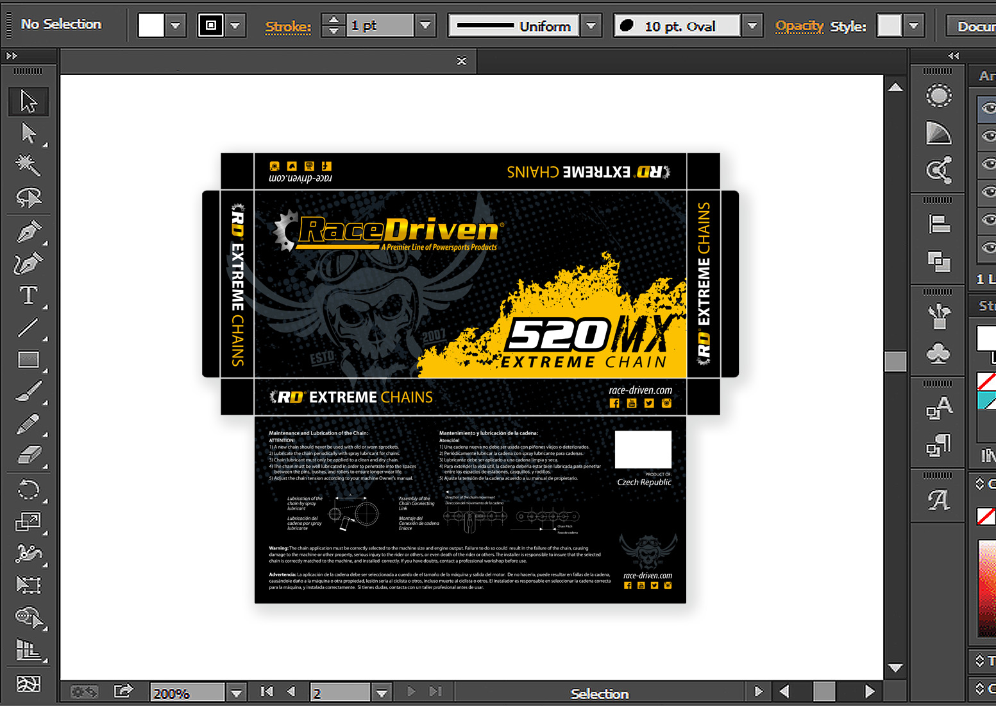Click the stroke weight 1 pt field
996x706 pixels.
pos(380,26)
